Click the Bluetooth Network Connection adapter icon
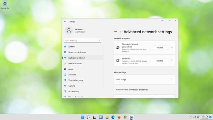The height and width of the screenshot is (120, 213). [x=118, y=48]
